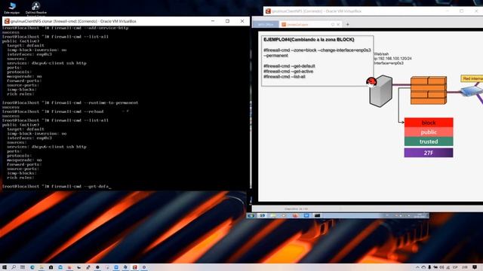This screenshot has height=271, width=483.
Task: Open folder icon in guest taskbar
Action: click(273, 216)
